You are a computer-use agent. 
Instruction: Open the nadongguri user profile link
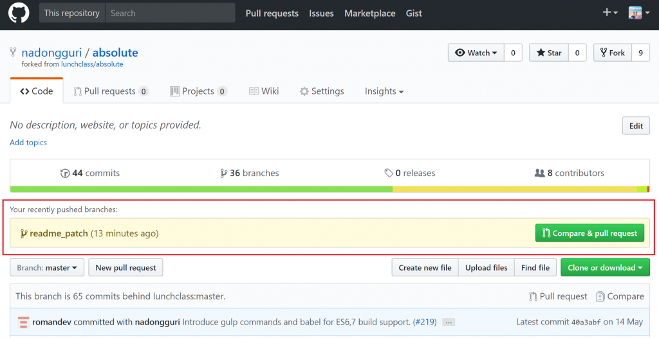[51, 53]
